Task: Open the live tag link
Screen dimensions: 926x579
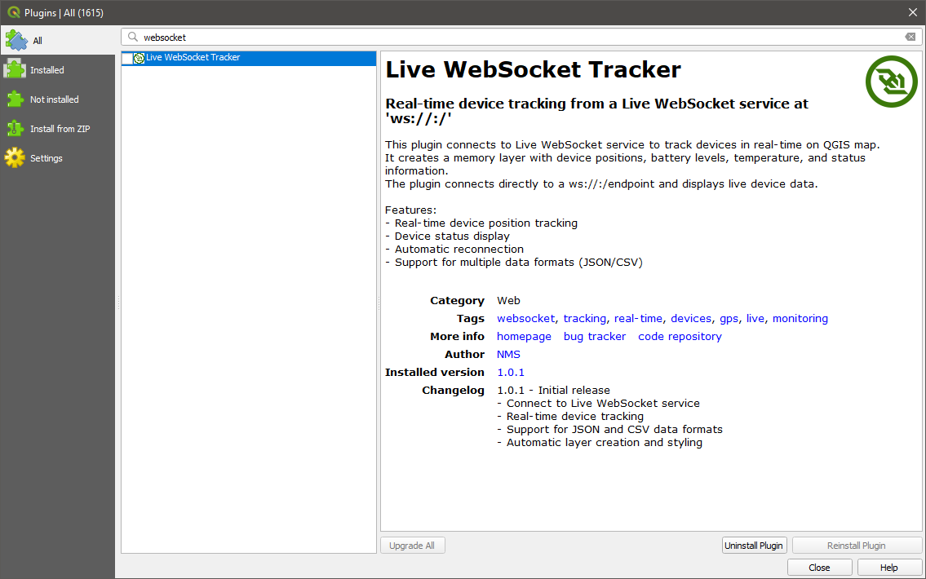Action: [755, 319]
